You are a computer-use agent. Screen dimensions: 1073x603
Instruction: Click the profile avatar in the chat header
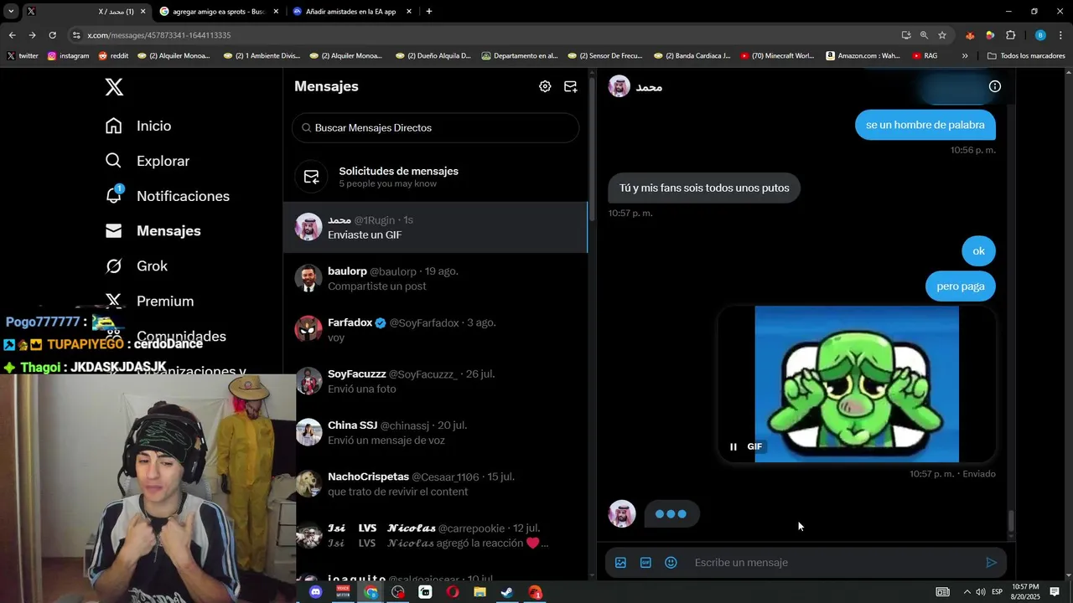tap(619, 86)
